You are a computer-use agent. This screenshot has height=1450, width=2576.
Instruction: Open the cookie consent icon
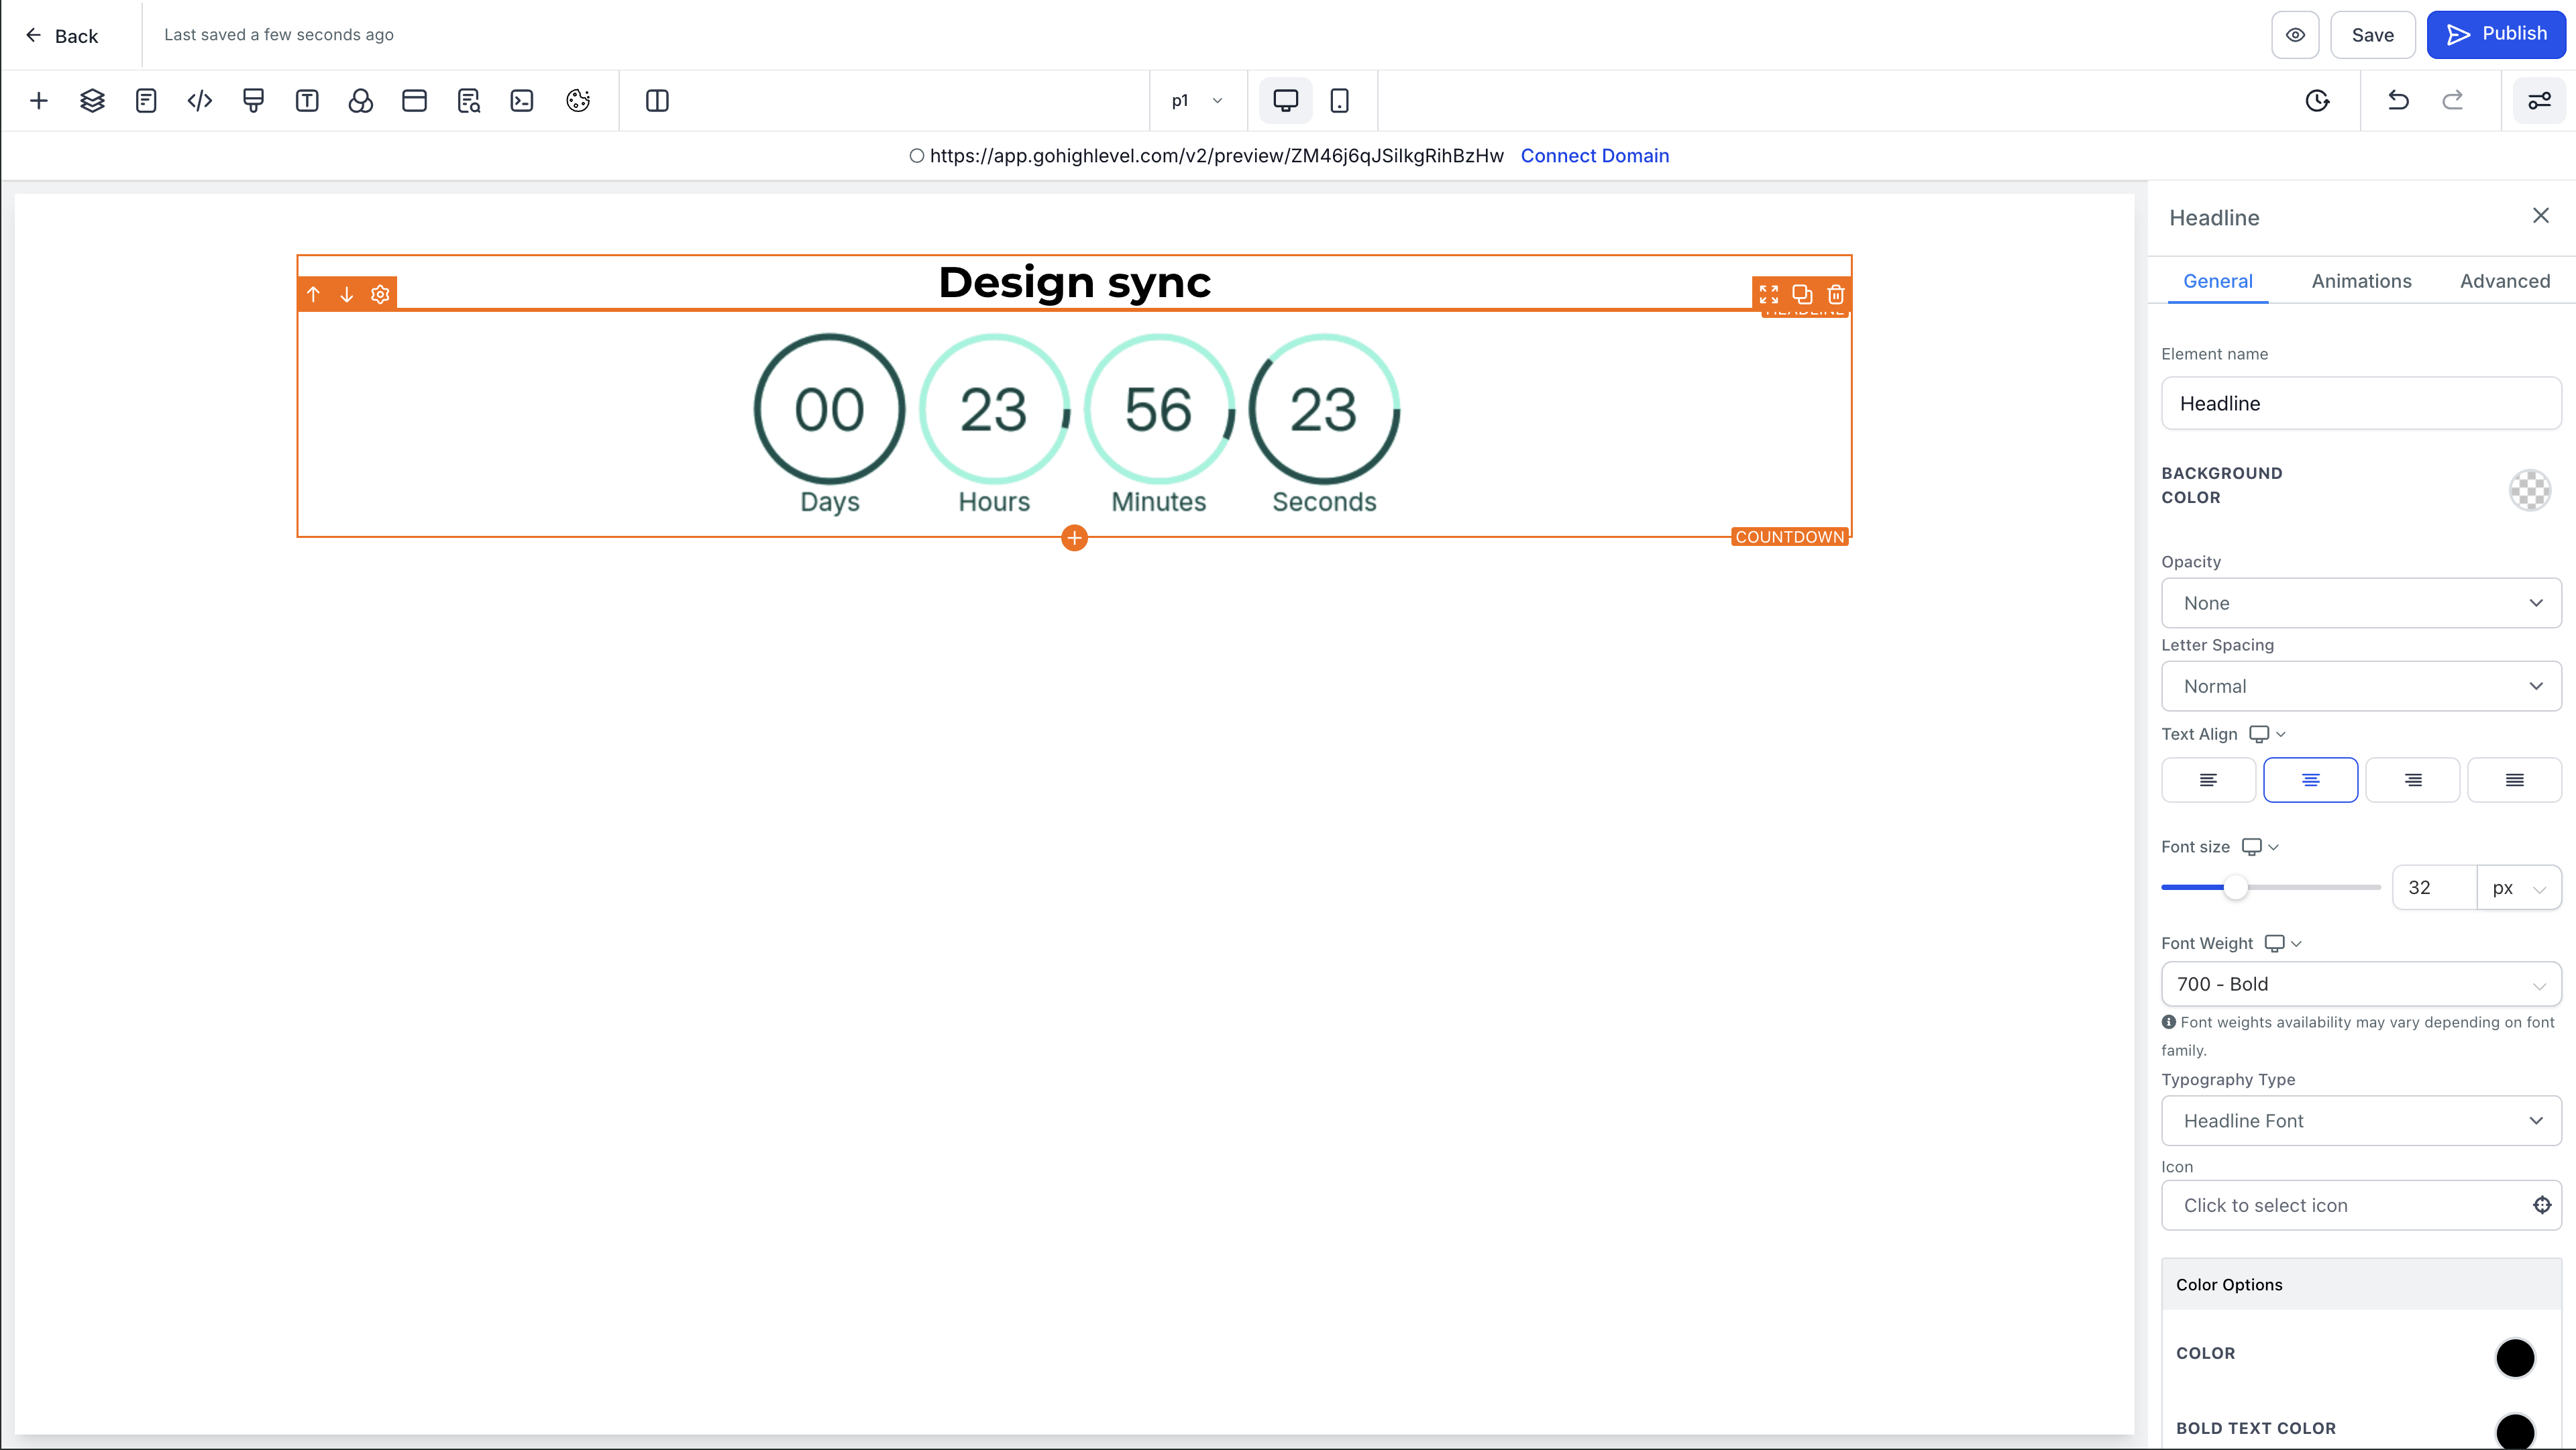[578, 100]
